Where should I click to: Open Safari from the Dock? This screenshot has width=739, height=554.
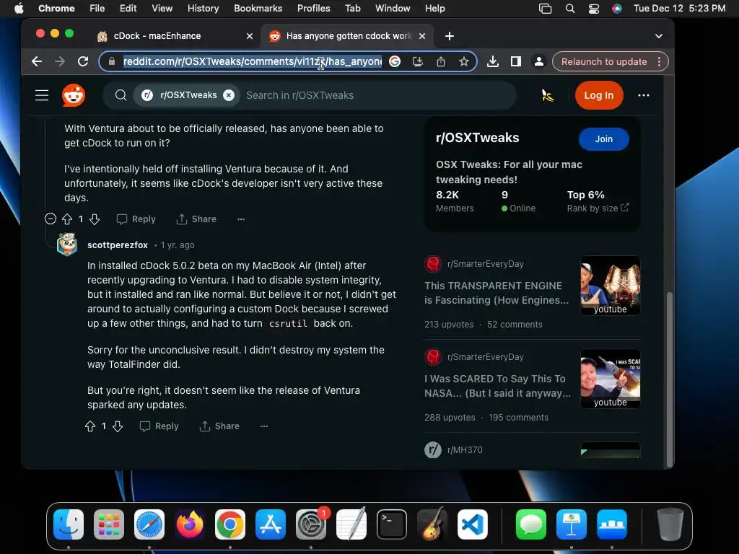point(149,524)
